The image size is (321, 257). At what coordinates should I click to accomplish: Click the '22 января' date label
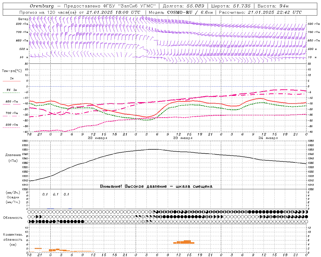[x=98, y=138]
